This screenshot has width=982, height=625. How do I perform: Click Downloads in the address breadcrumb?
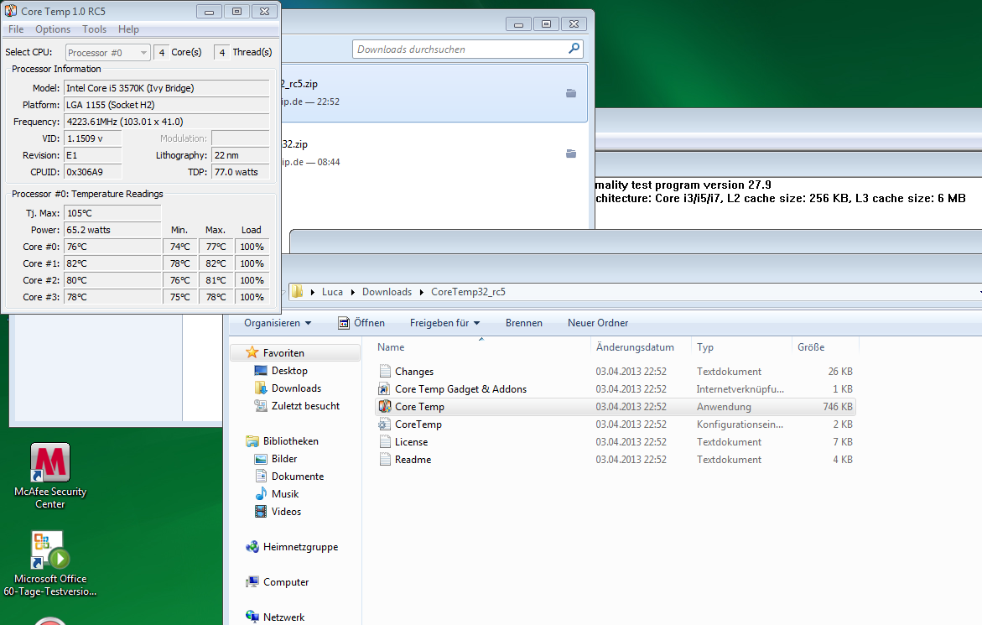pyautogui.click(x=387, y=292)
